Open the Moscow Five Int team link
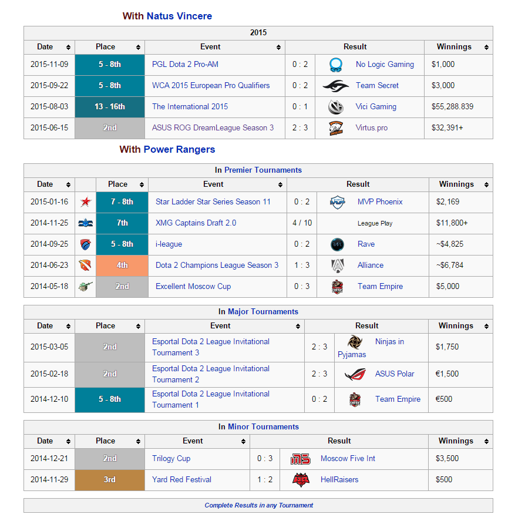The image size is (525, 531). click(348, 459)
